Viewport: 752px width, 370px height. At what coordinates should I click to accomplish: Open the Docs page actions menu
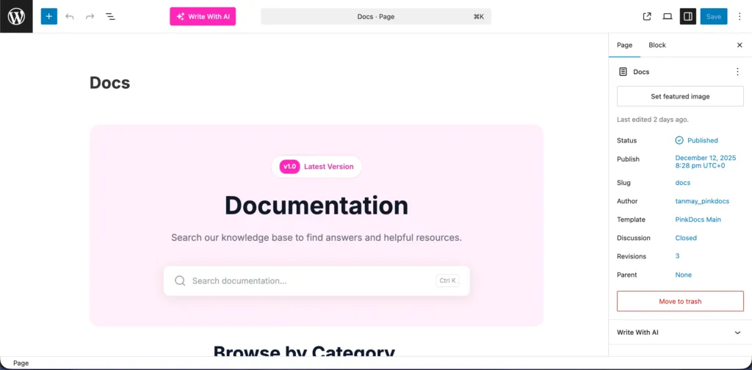pos(737,72)
